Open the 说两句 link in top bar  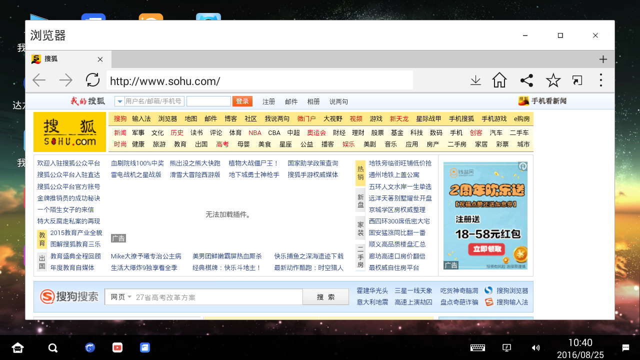338,101
